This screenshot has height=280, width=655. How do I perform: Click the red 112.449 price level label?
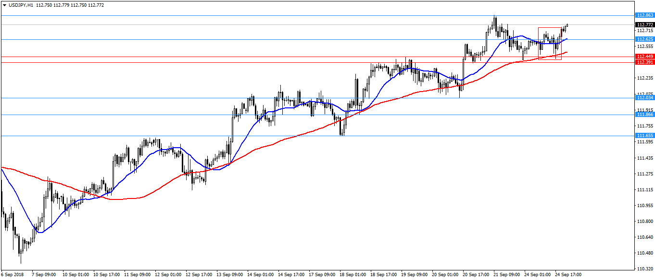[644, 57]
